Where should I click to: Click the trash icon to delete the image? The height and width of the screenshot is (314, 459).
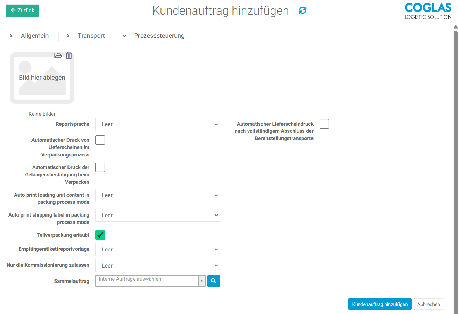pyautogui.click(x=69, y=55)
